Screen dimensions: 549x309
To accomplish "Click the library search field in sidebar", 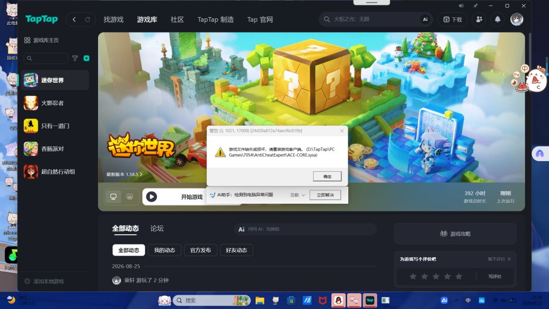I will [x=46, y=58].
